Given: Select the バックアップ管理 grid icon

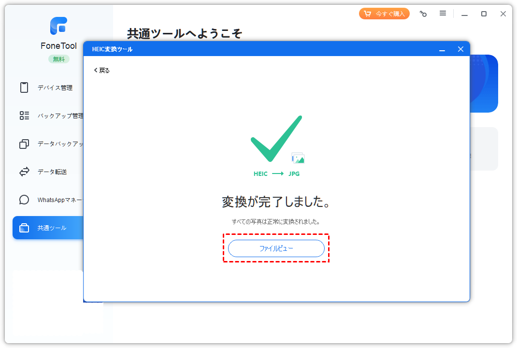Looking at the screenshot, I should click(24, 116).
